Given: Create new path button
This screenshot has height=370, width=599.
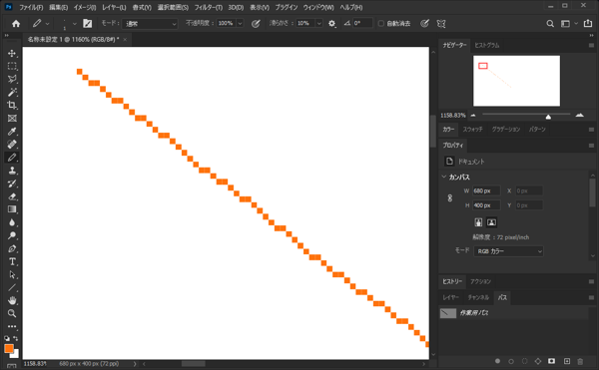Looking at the screenshot, I should (567, 361).
